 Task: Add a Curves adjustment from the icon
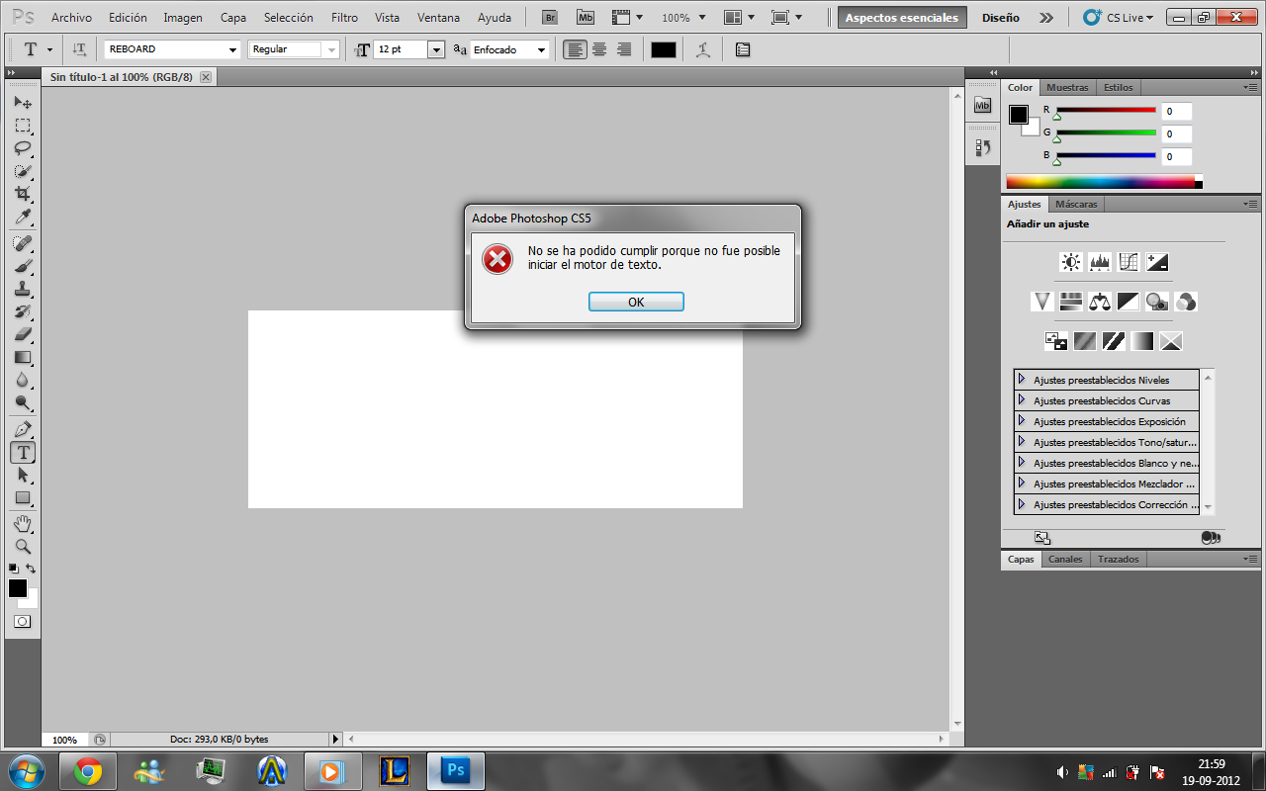pyautogui.click(x=1129, y=262)
